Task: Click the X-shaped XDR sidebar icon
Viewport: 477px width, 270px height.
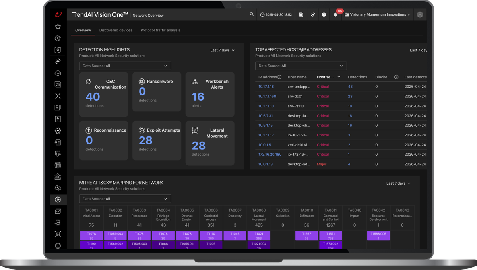Action: [x=58, y=96]
